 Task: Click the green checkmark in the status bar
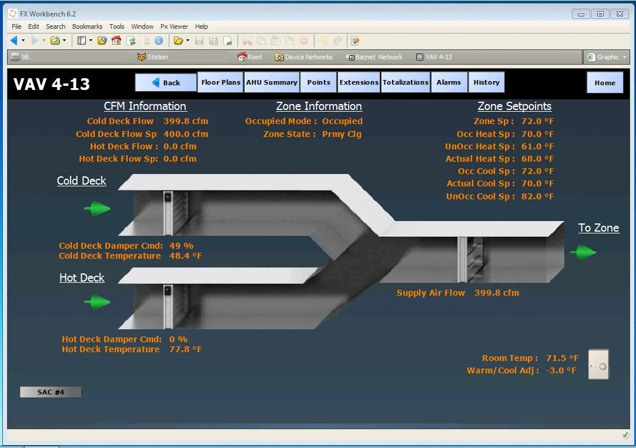pos(625,435)
